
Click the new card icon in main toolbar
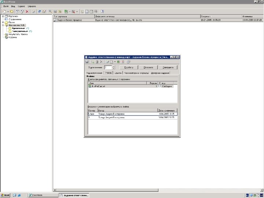[x=4, y=11]
